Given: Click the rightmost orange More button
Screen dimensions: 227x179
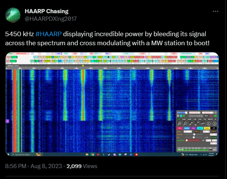Looking at the screenshot, I should (214, 132).
